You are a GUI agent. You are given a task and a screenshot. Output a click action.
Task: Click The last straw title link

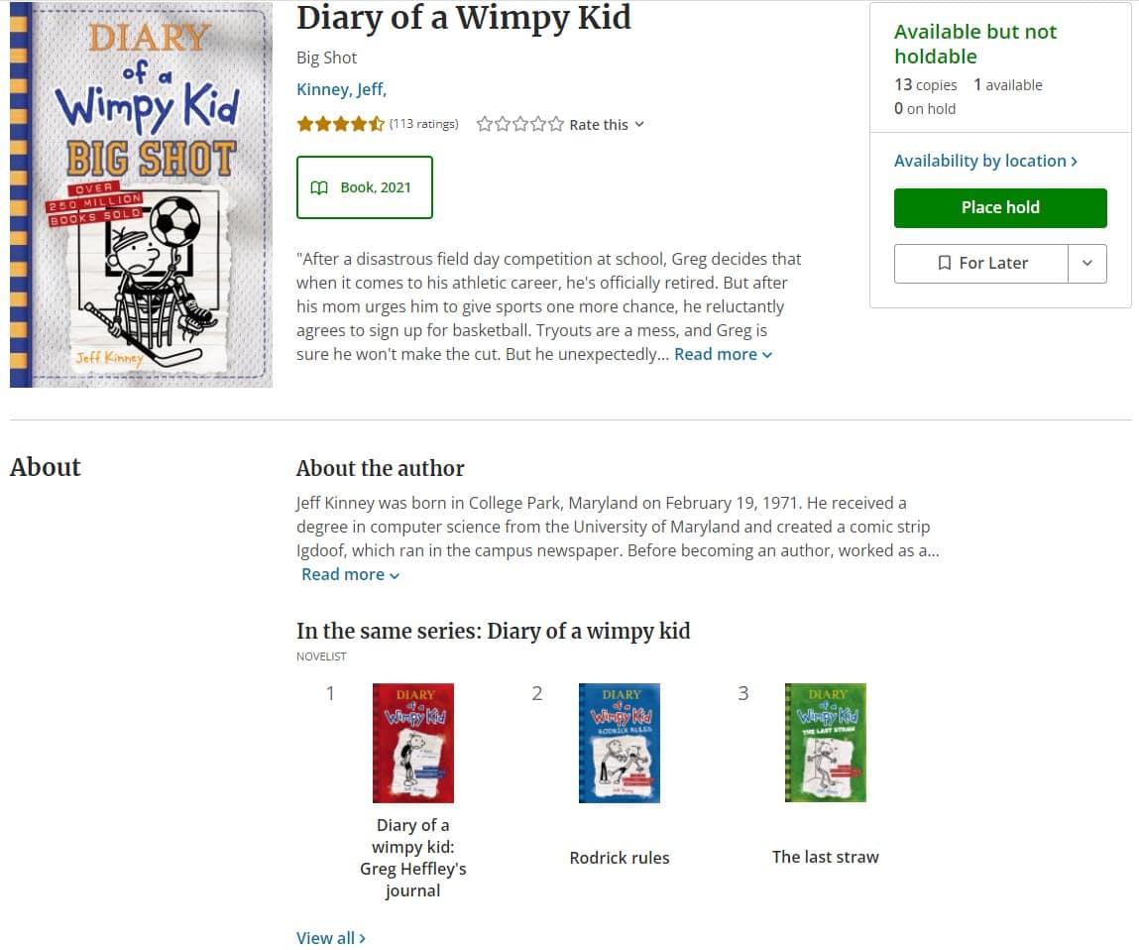tap(826, 858)
